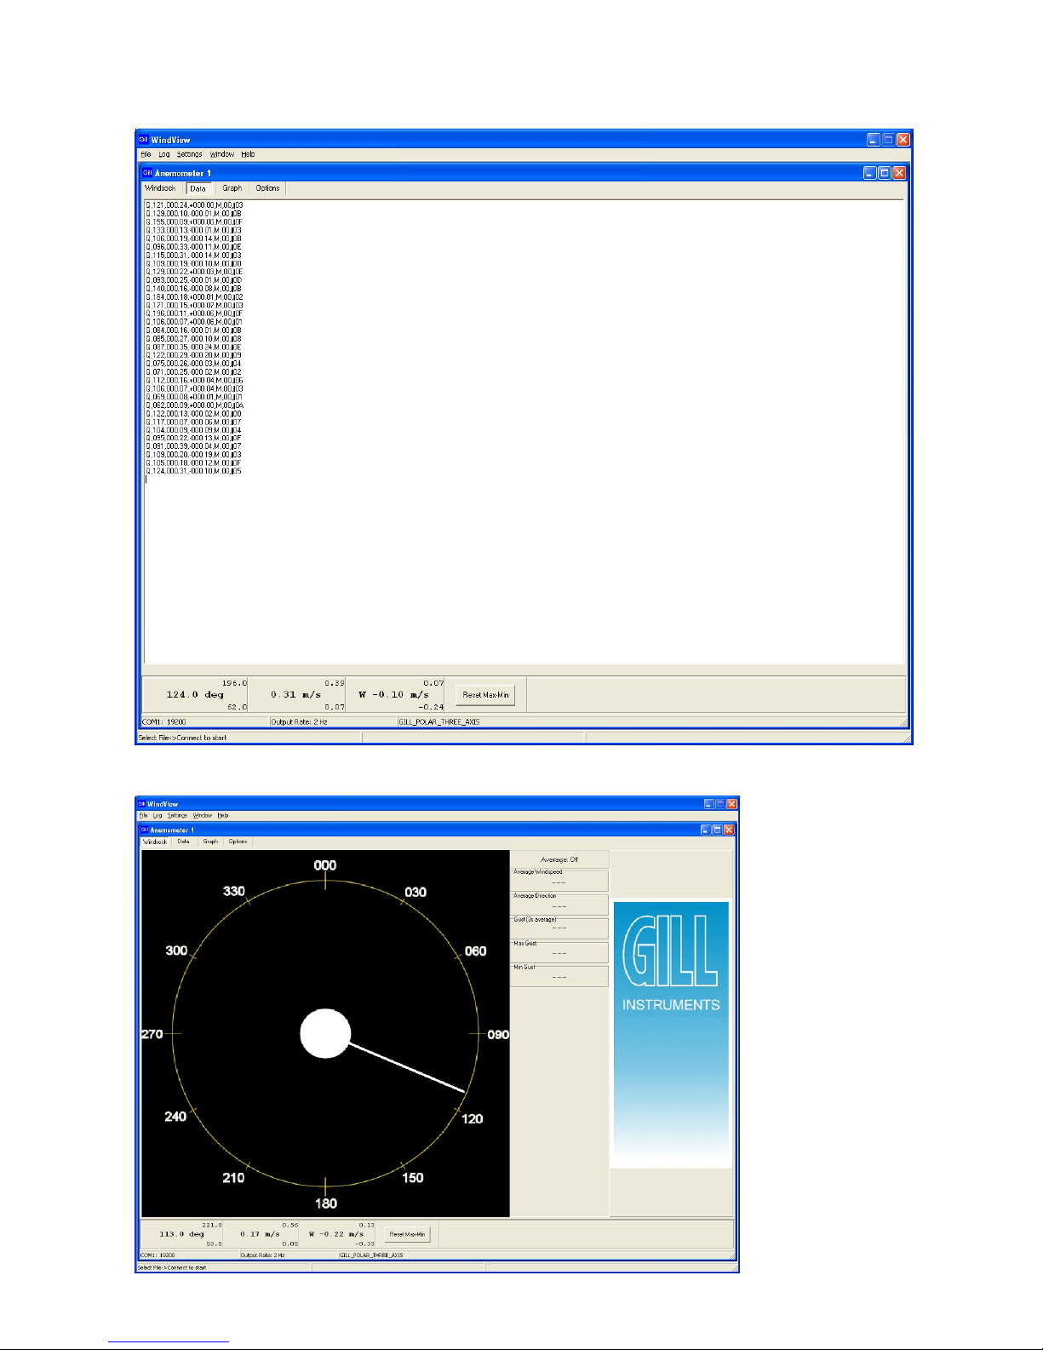Open Settings menu in window showing data list
Viewport: 1043px width, 1350px height.
click(189, 154)
